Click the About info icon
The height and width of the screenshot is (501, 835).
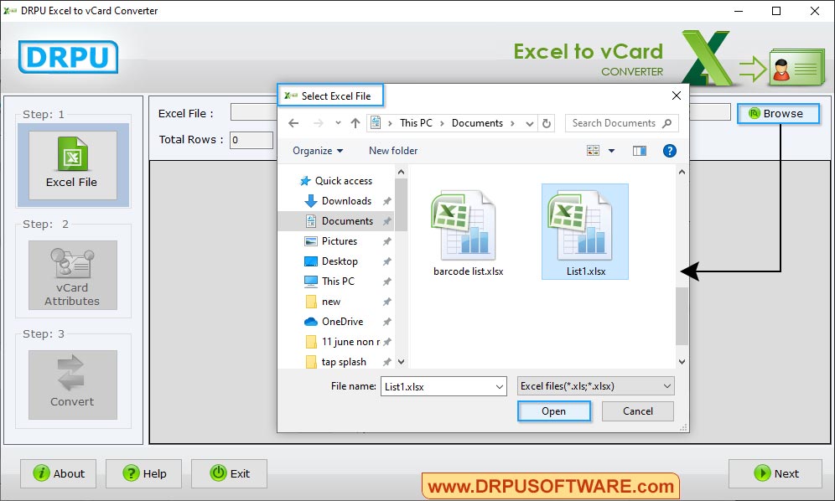click(41, 473)
